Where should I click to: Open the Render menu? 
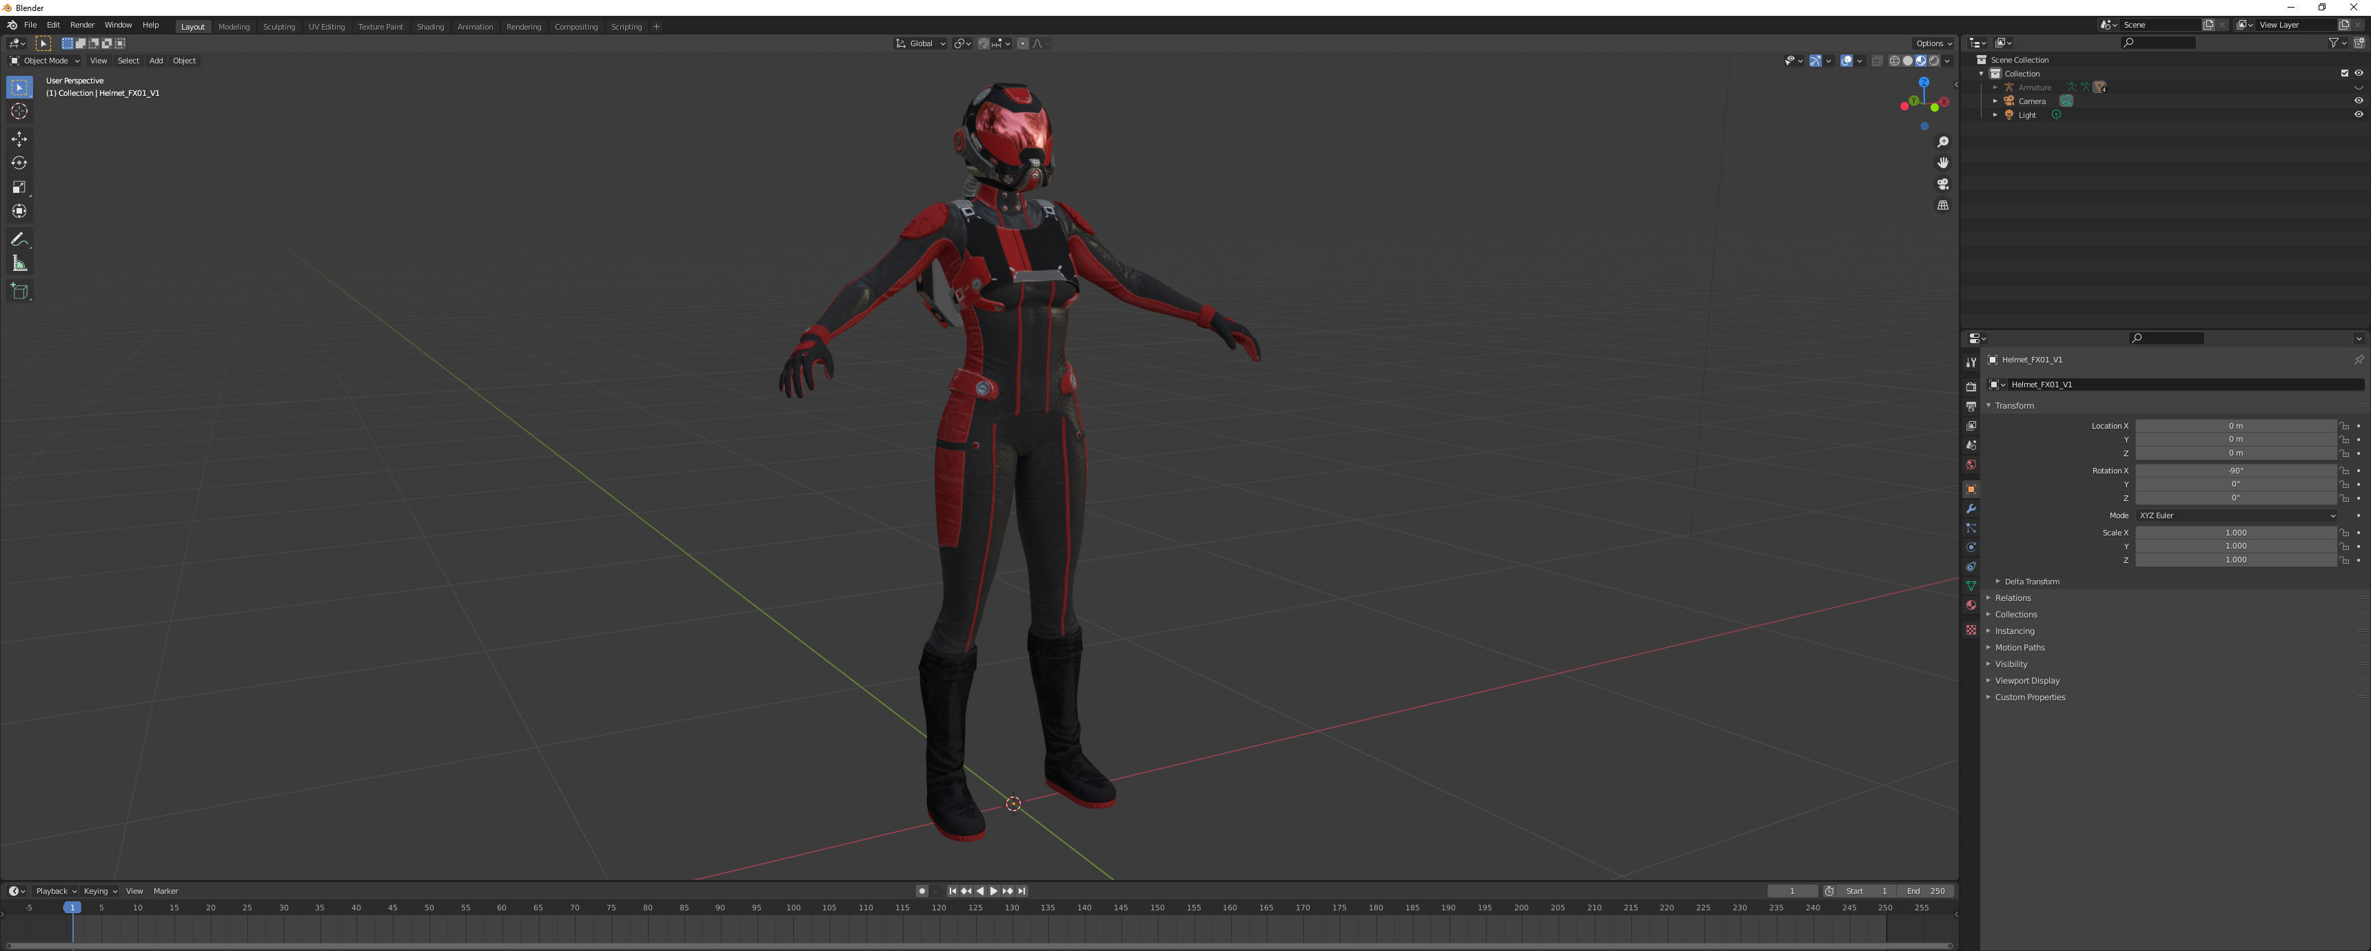click(82, 25)
